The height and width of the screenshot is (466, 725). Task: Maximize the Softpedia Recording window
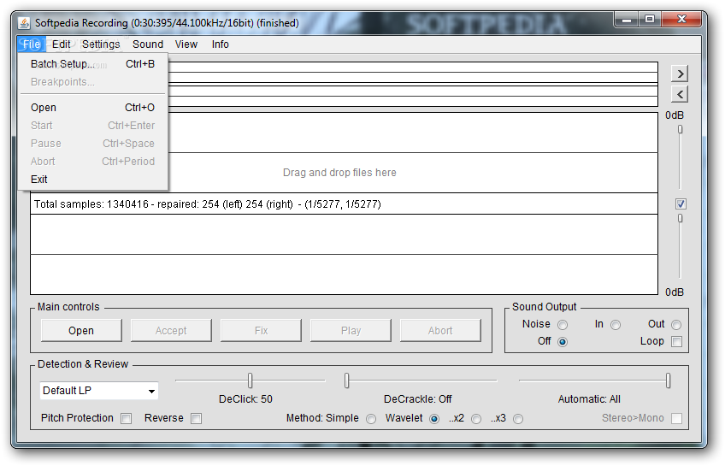pos(650,20)
